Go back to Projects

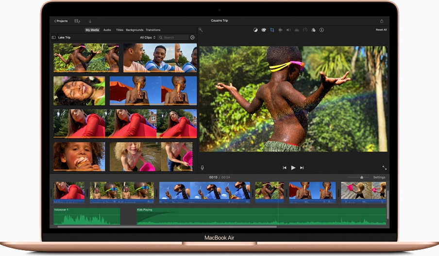click(x=61, y=21)
